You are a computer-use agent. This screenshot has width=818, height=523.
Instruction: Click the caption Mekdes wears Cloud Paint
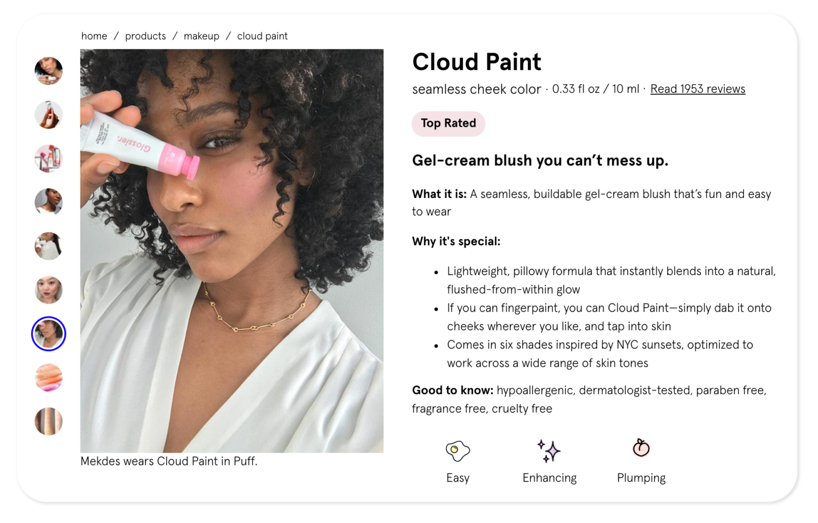[x=169, y=461]
